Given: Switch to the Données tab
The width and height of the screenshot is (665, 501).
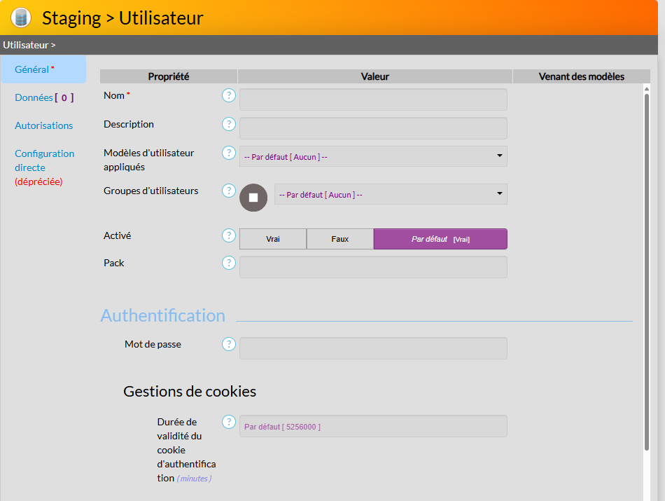Looking at the screenshot, I should click(43, 98).
